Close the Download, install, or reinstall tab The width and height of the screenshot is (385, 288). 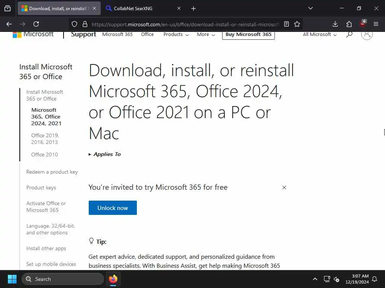[x=94, y=8]
